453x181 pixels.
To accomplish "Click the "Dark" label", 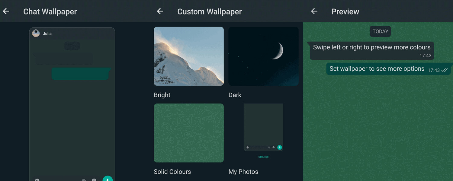I will coord(235,95).
